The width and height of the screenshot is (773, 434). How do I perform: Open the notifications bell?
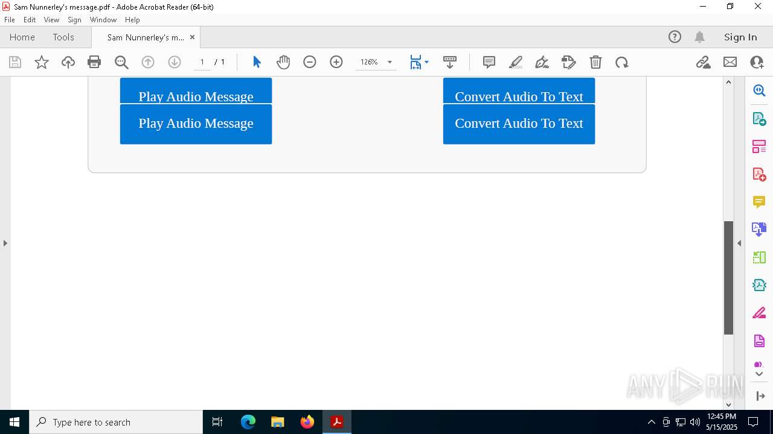[700, 37]
